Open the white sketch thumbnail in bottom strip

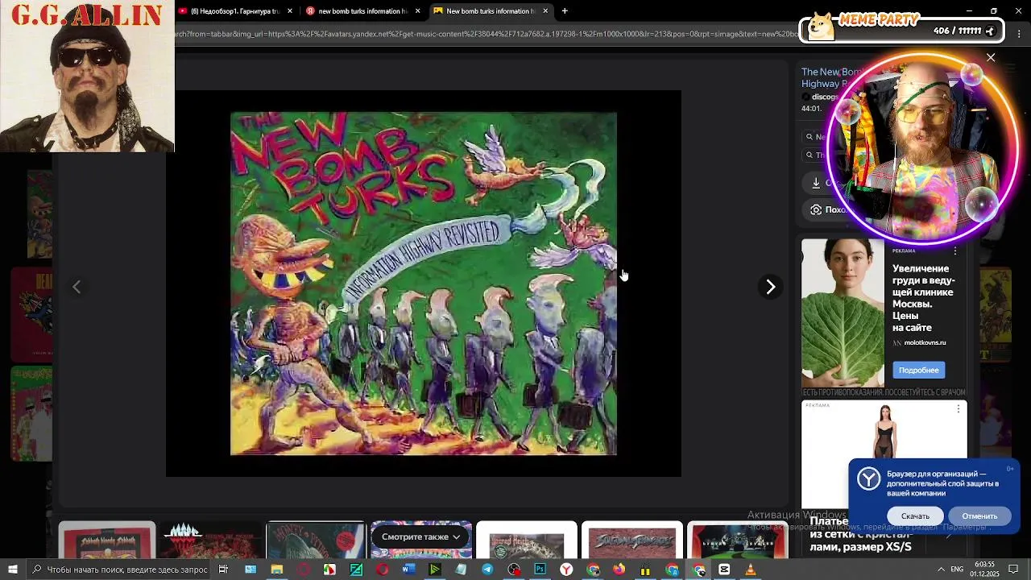click(x=527, y=541)
